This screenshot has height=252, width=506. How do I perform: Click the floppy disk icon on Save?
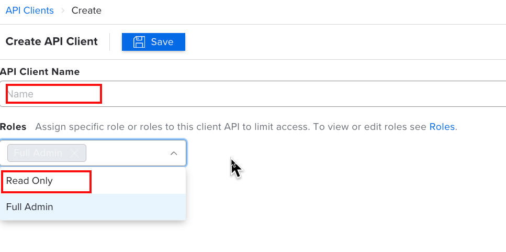click(139, 42)
